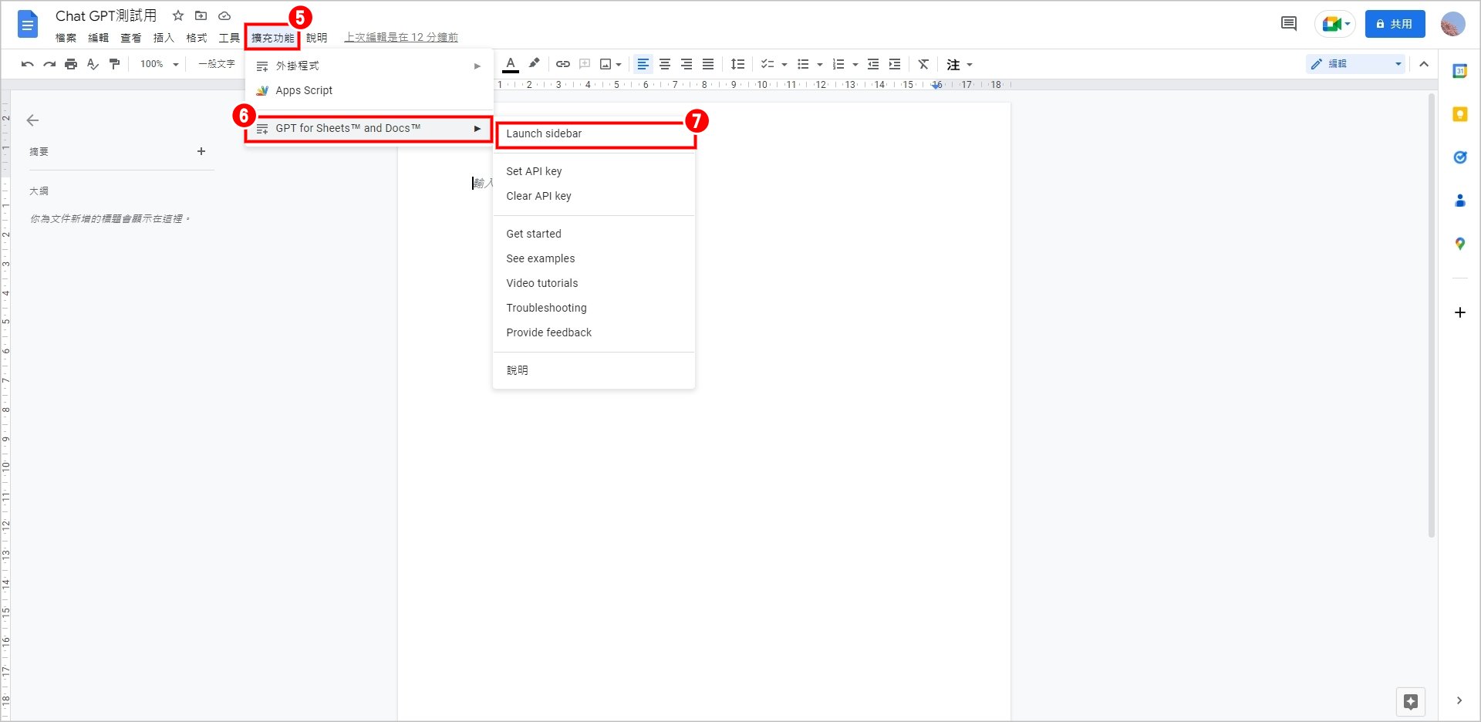Image resolution: width=1481 pixels, height=722 pixels.
Task: Click the blue 共用 share button
Action: tap(1395, 24)
